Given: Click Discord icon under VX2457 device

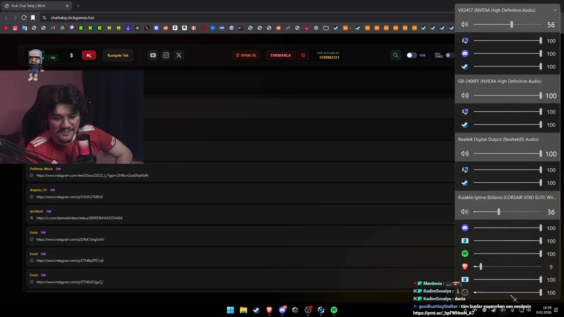Looking at the screenshot, I should pos(465,54).
